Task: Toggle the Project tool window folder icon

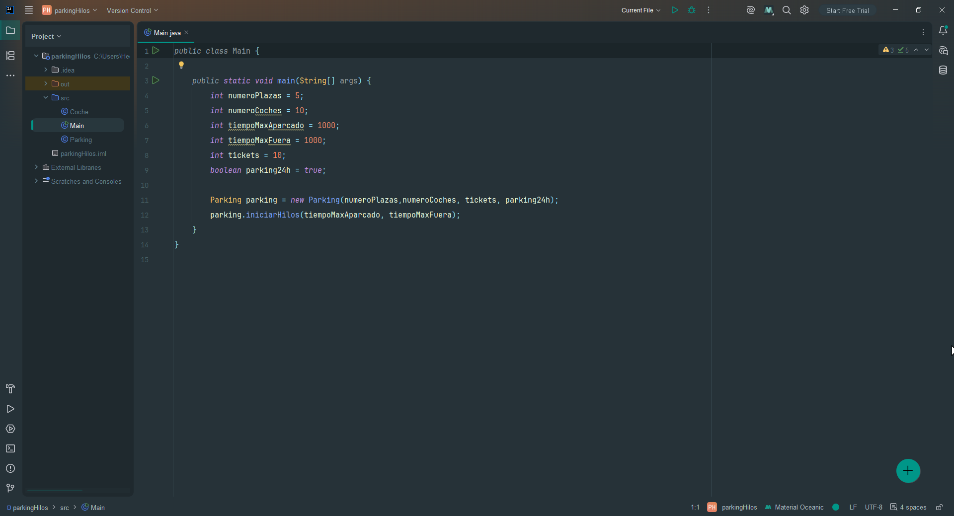Action: click(10, 31)
